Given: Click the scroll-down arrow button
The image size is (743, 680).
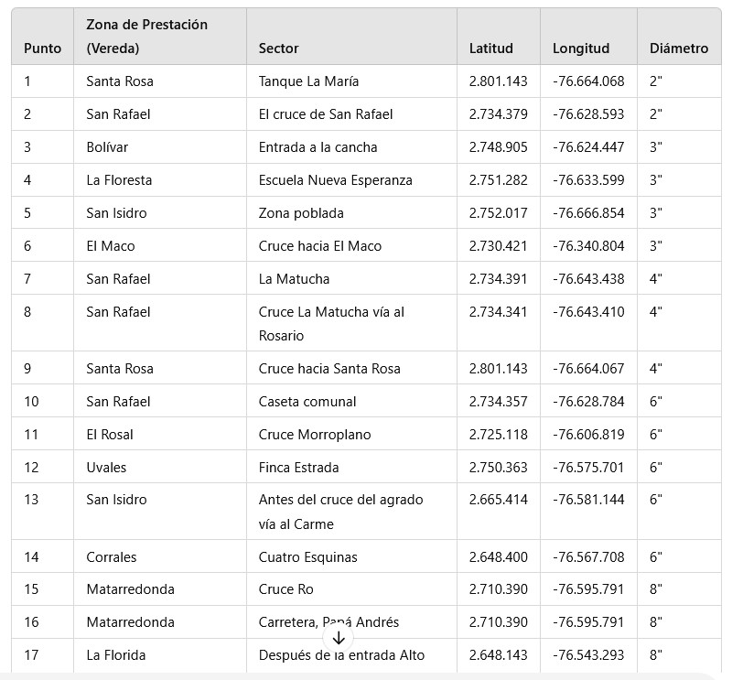Looking at the screenshot, I should 339,638.
